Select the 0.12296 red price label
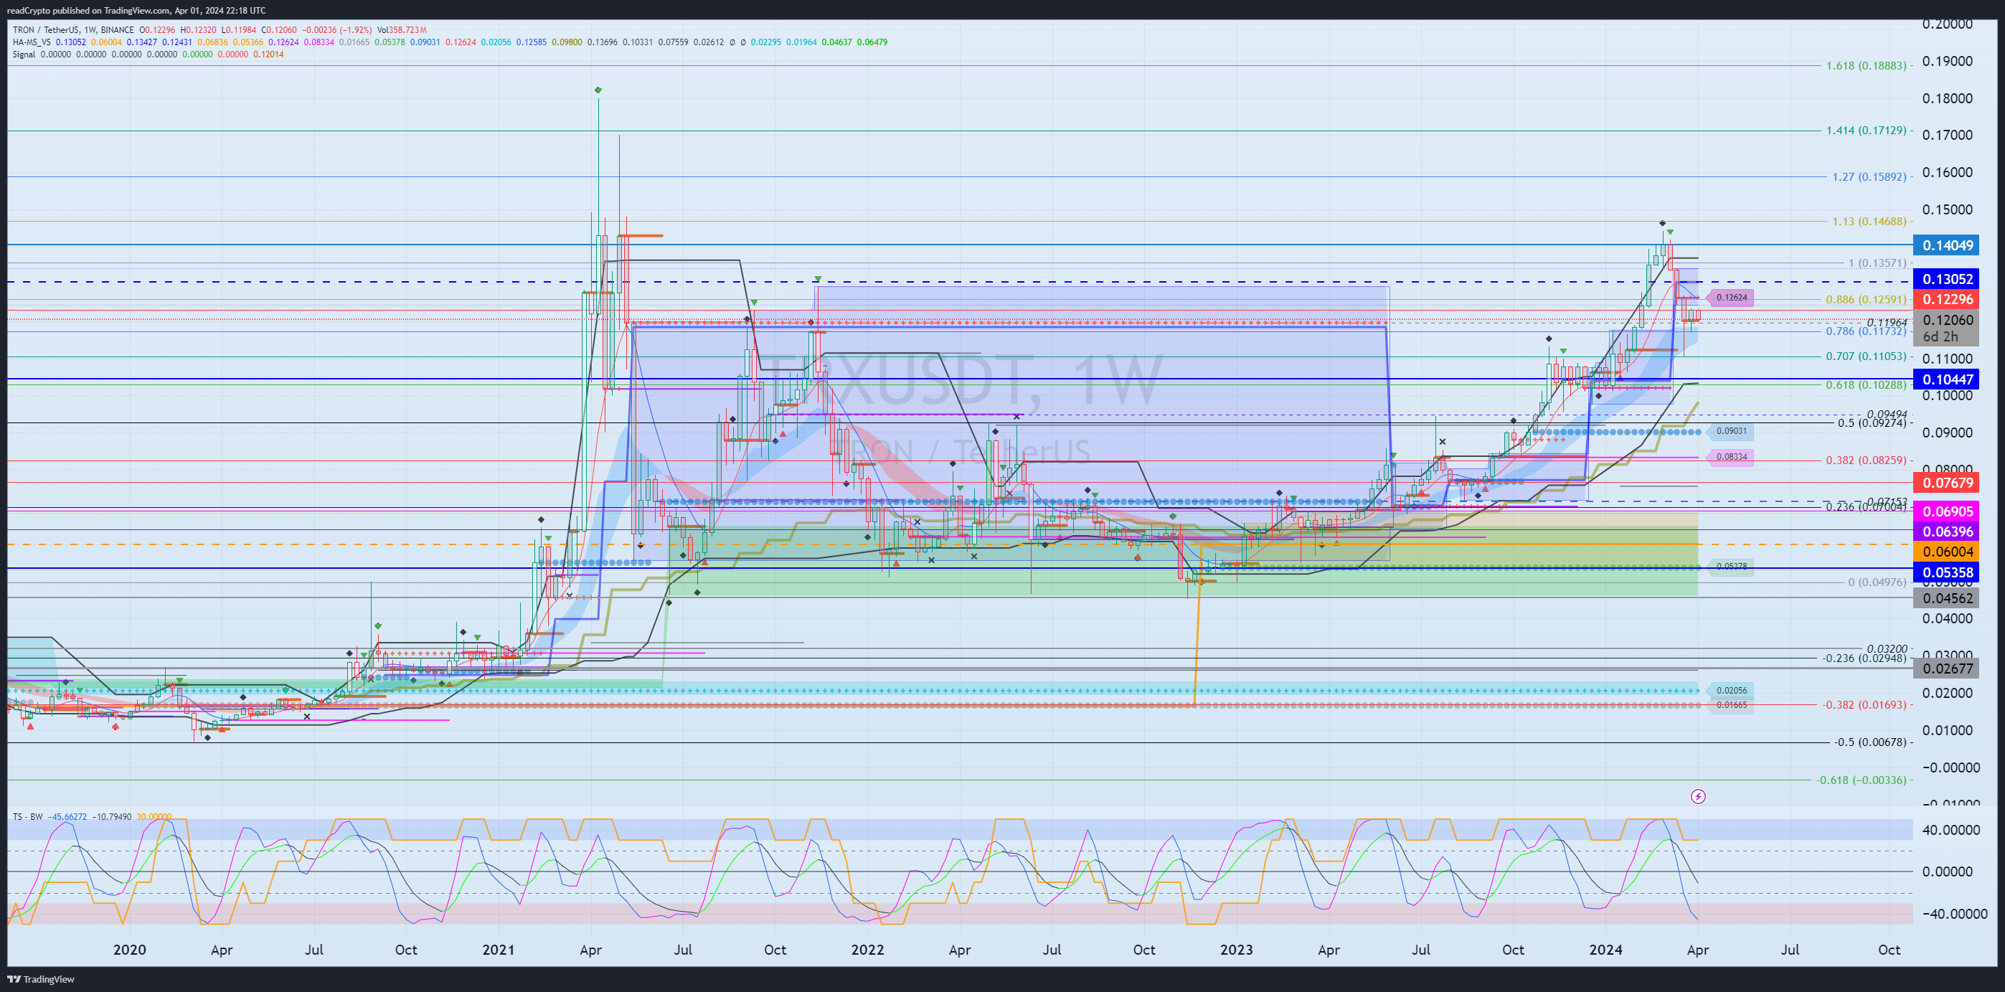The height and width of the screenshot is (992, 2005). click(1948, 299)
